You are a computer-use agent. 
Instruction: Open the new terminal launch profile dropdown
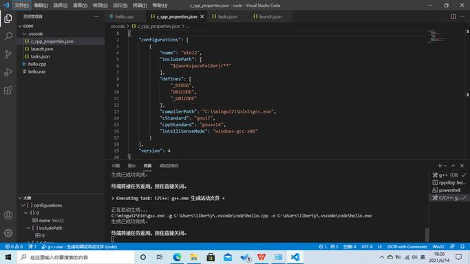click(x=445, y=166)
